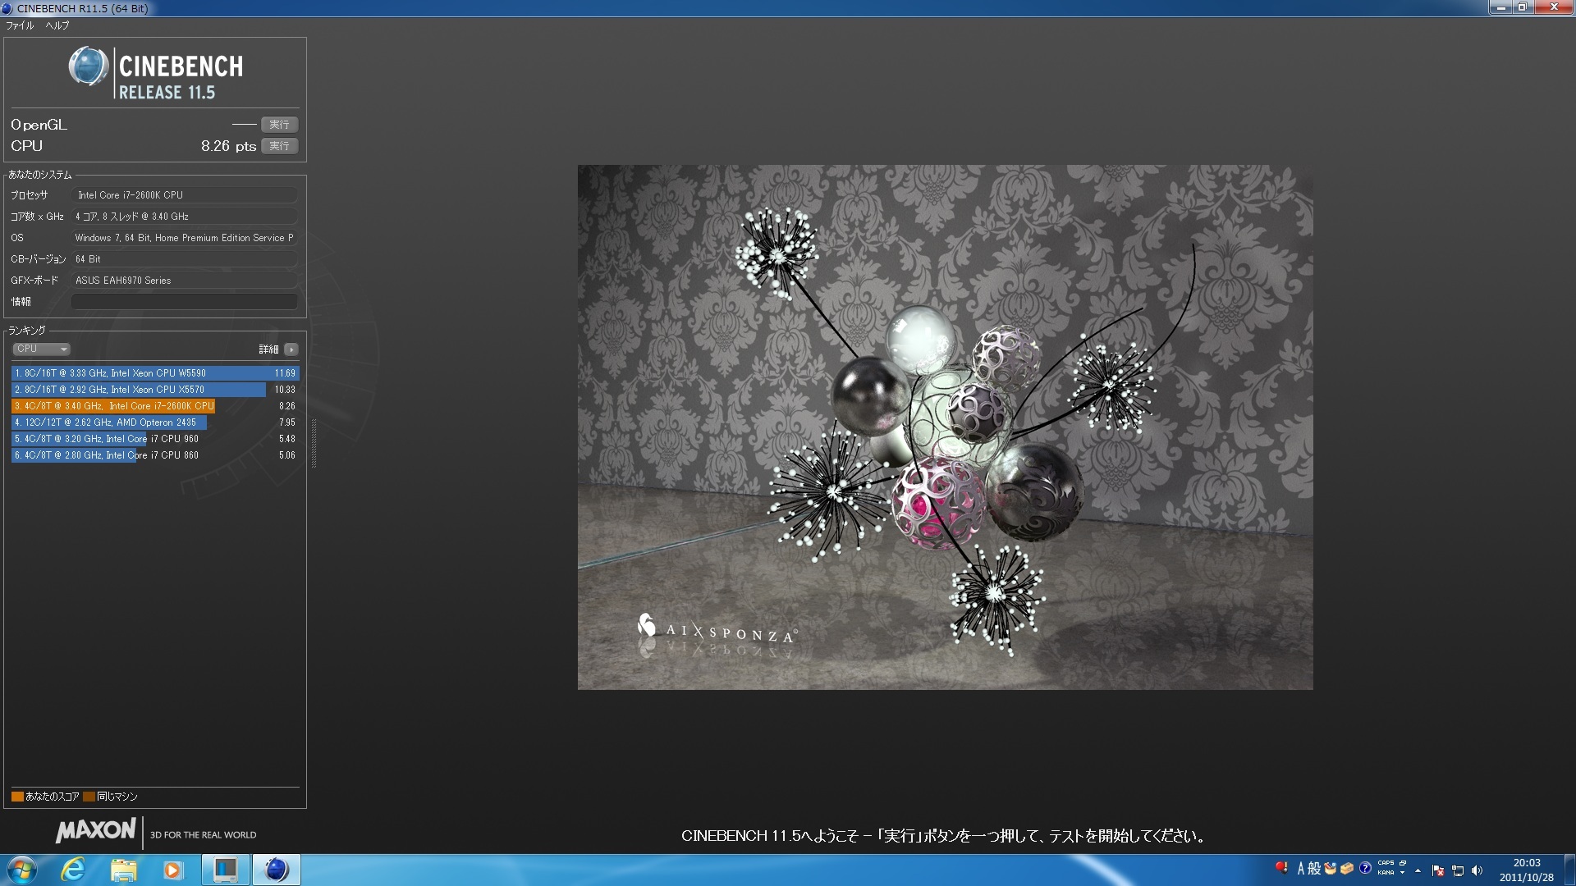Click the 情報 info input field
Image resolution: width=1576 pixels, height=886 pixels.
tap(185, 302)
